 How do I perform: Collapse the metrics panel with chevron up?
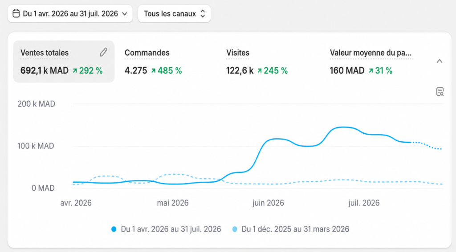point(440,61)
